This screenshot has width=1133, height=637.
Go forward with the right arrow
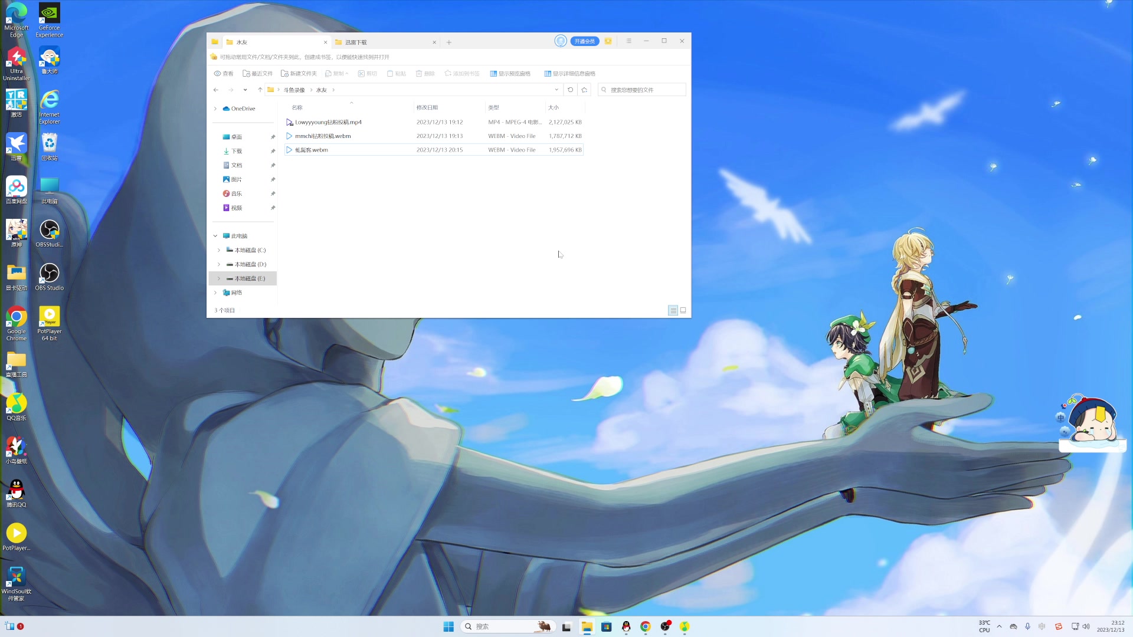coord(231,90)
